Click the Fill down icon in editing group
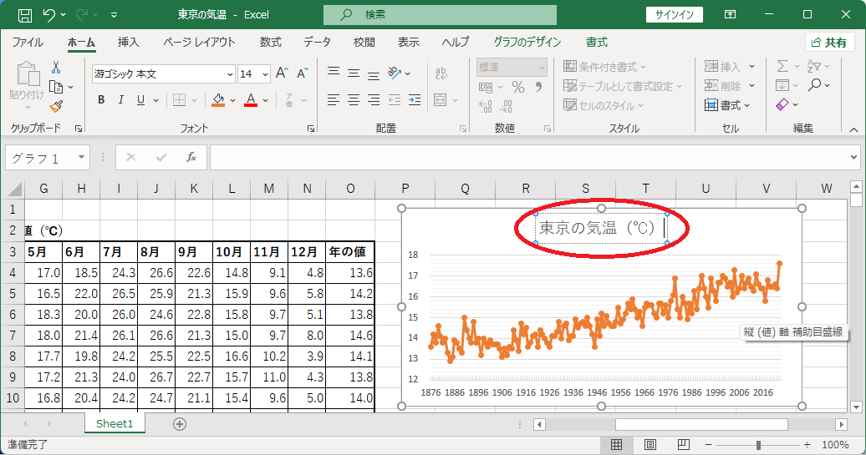The image size is (866, 455). [x=782, y=85]
